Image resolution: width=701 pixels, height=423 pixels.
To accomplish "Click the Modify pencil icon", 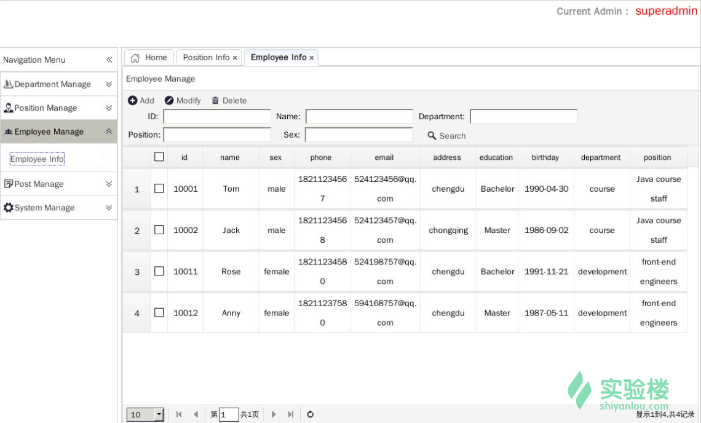I will [169, 100].
